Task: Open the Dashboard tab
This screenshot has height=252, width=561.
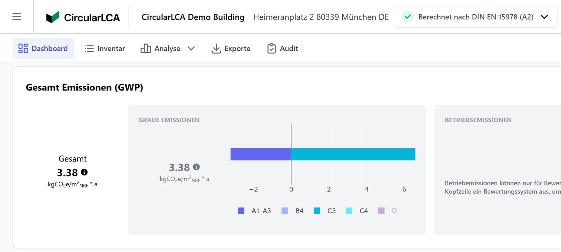Action: 44,48
